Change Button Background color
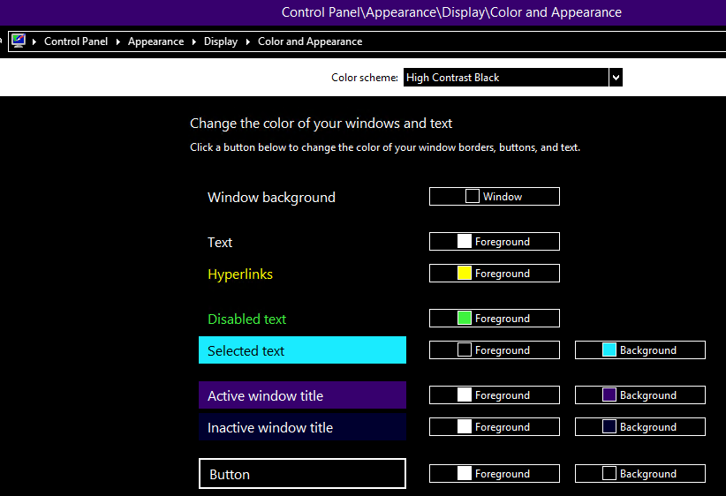 (640, 473)
